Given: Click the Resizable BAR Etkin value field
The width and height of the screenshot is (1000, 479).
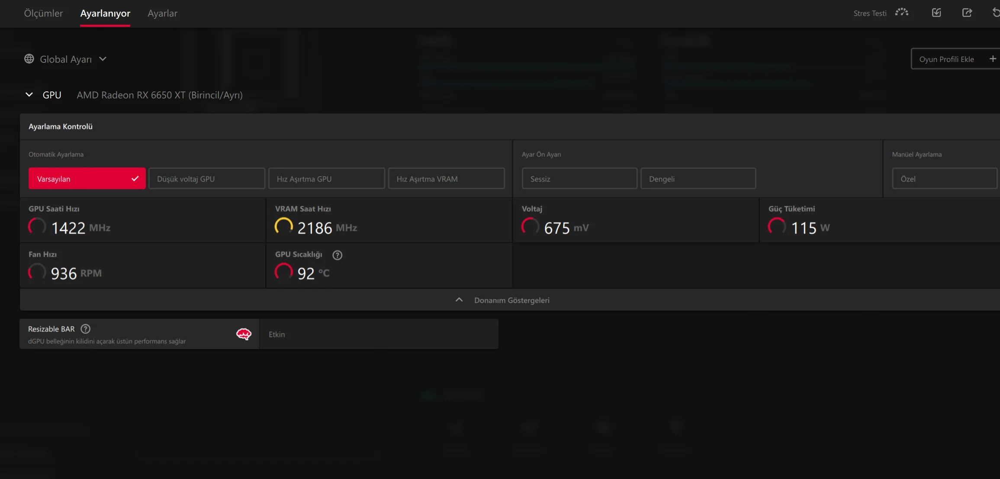Looking at the screenshot, I should click(379, 334).
